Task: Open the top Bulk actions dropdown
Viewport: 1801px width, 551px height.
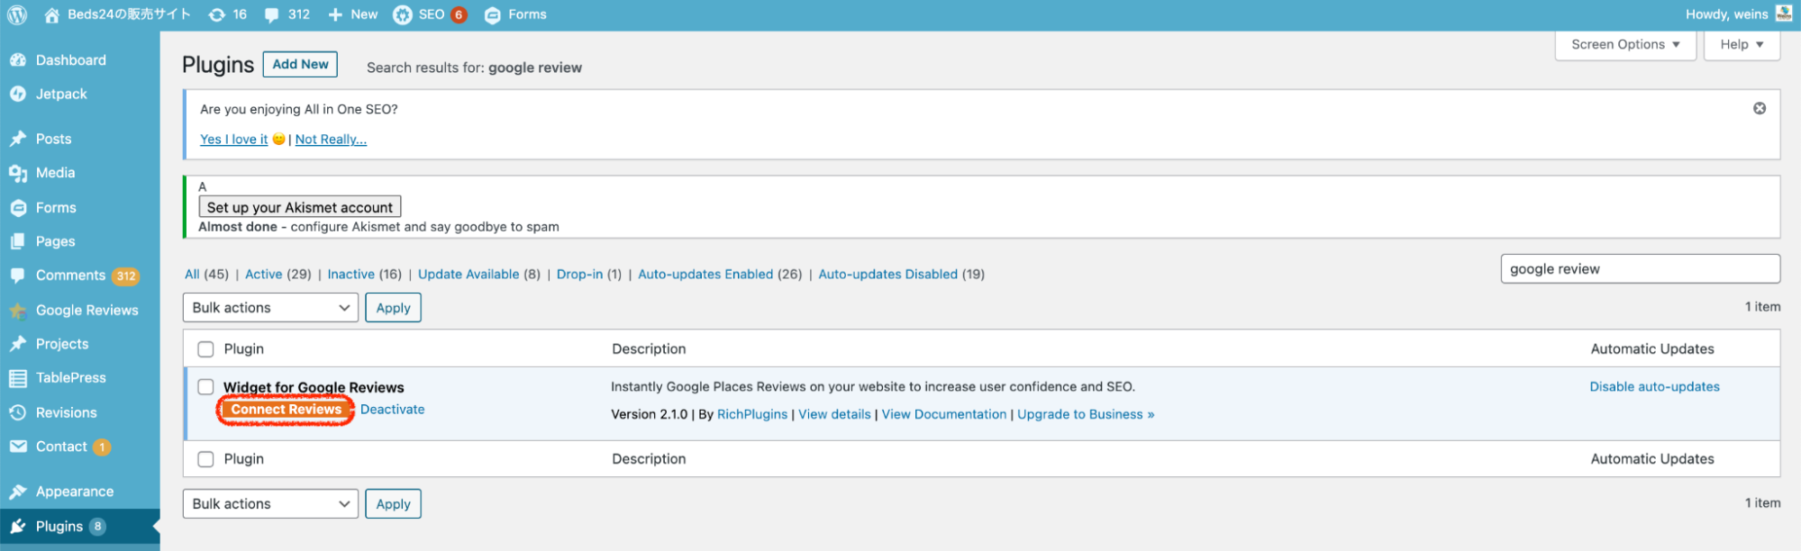Action: coord(270,308)
